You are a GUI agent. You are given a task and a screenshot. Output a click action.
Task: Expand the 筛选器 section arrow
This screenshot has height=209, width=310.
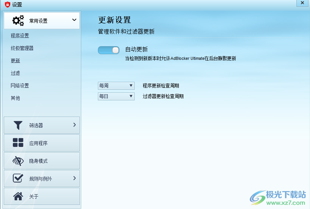pos(74,125)
